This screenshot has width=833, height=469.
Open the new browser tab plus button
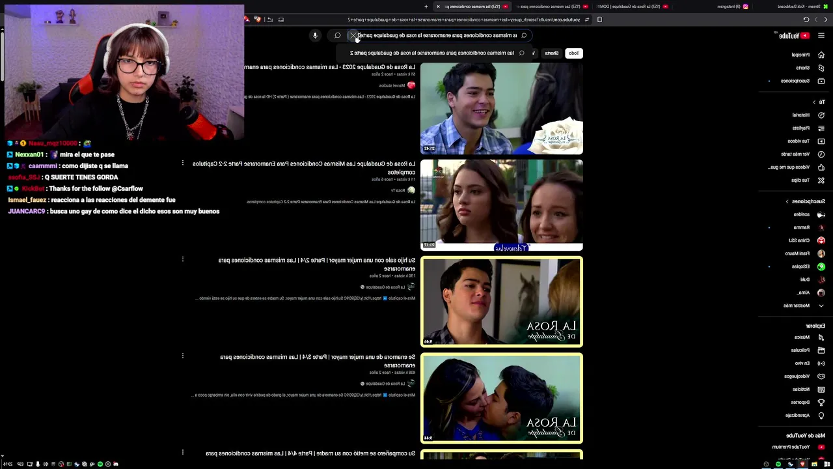point(426,7)
